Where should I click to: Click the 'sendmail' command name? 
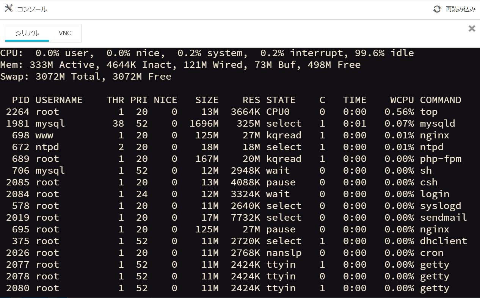(x=444, y=218)
